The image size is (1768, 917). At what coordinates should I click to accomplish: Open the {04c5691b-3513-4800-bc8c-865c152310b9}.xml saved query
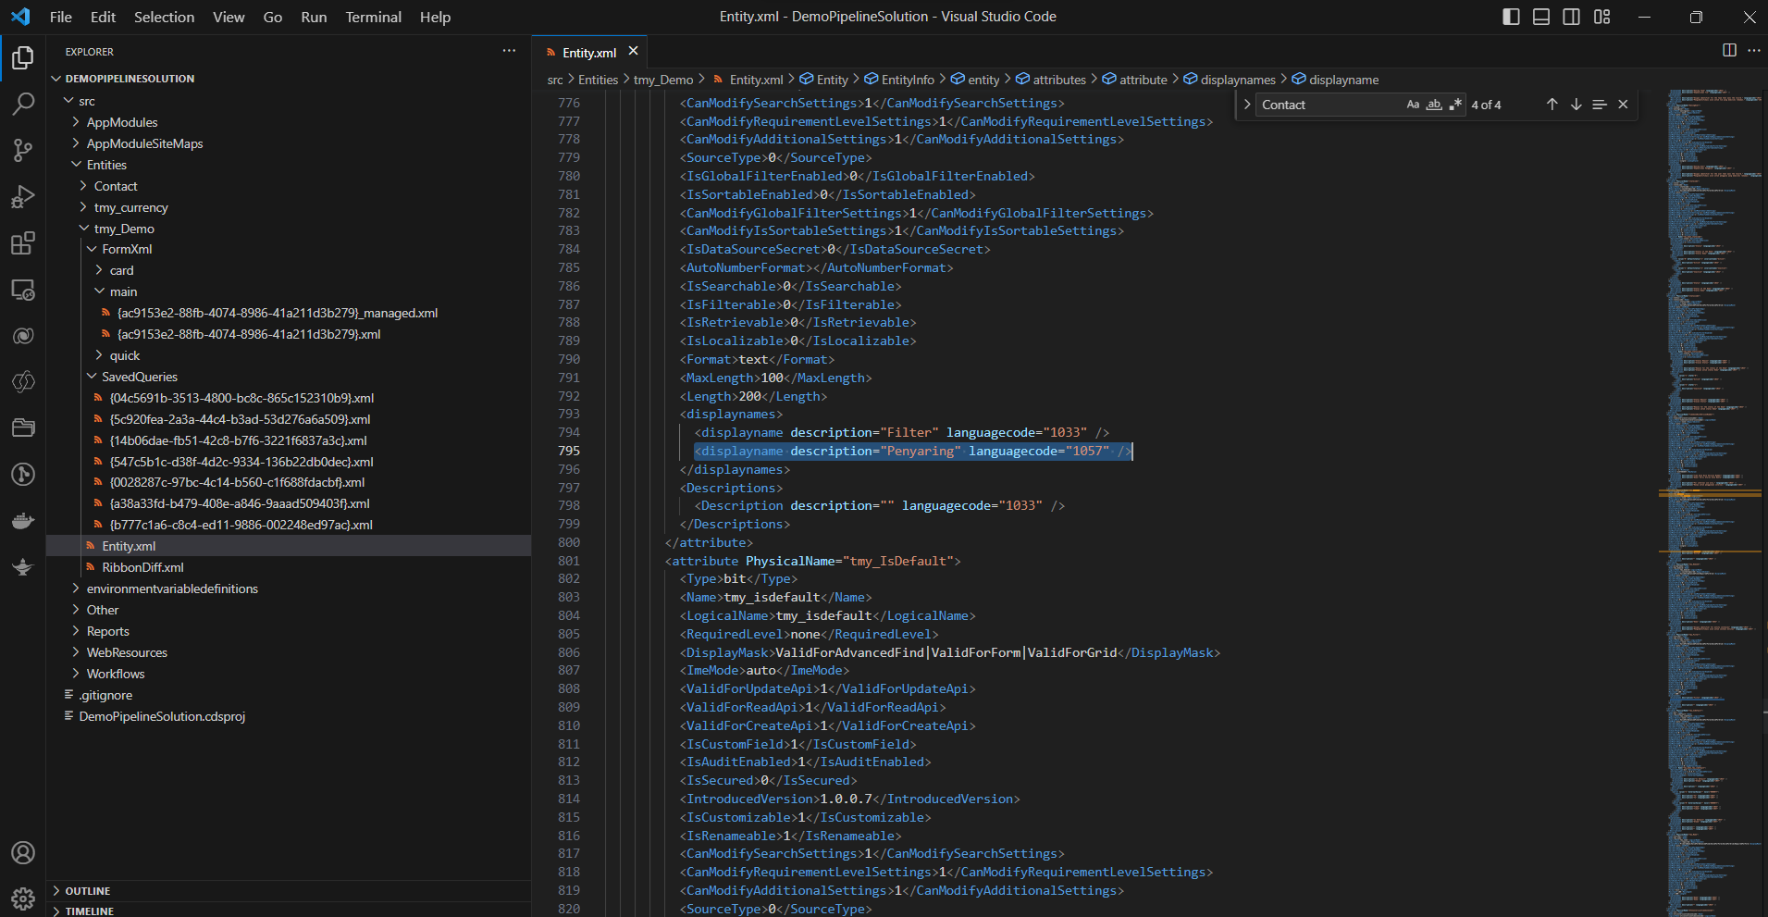241,398
